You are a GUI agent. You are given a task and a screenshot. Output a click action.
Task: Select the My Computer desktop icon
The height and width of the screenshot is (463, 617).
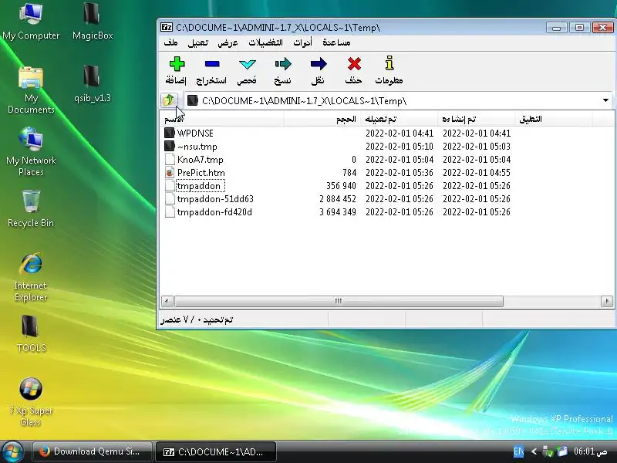click(x=31, y=21)
